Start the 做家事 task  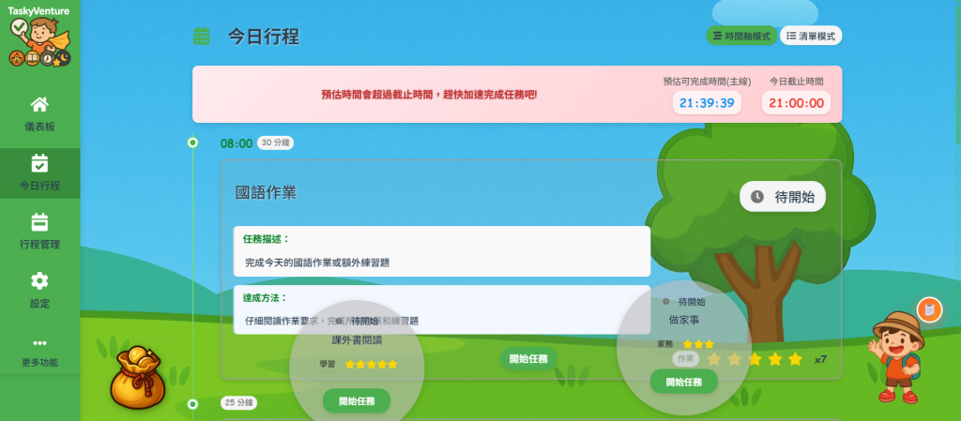click(x=684, y=382)
